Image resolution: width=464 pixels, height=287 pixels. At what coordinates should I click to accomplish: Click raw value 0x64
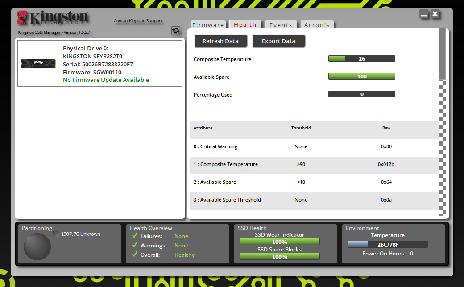[x=386, y=182]
